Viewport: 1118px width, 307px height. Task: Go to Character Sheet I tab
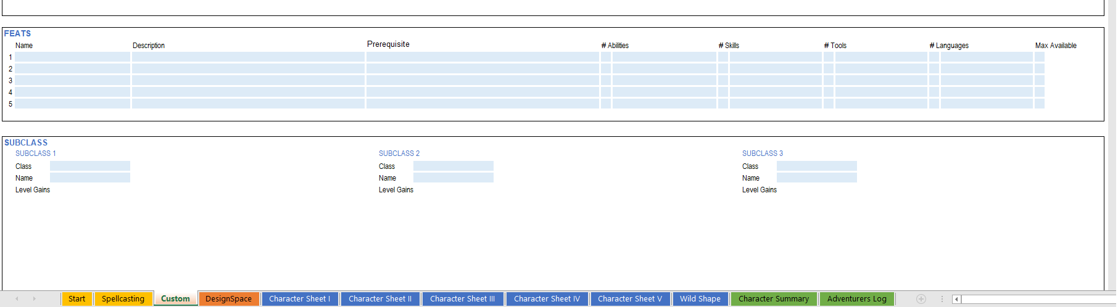tap(299, 299)
